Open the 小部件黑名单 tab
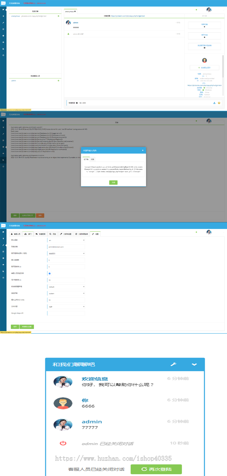 [x=82, y=234]
